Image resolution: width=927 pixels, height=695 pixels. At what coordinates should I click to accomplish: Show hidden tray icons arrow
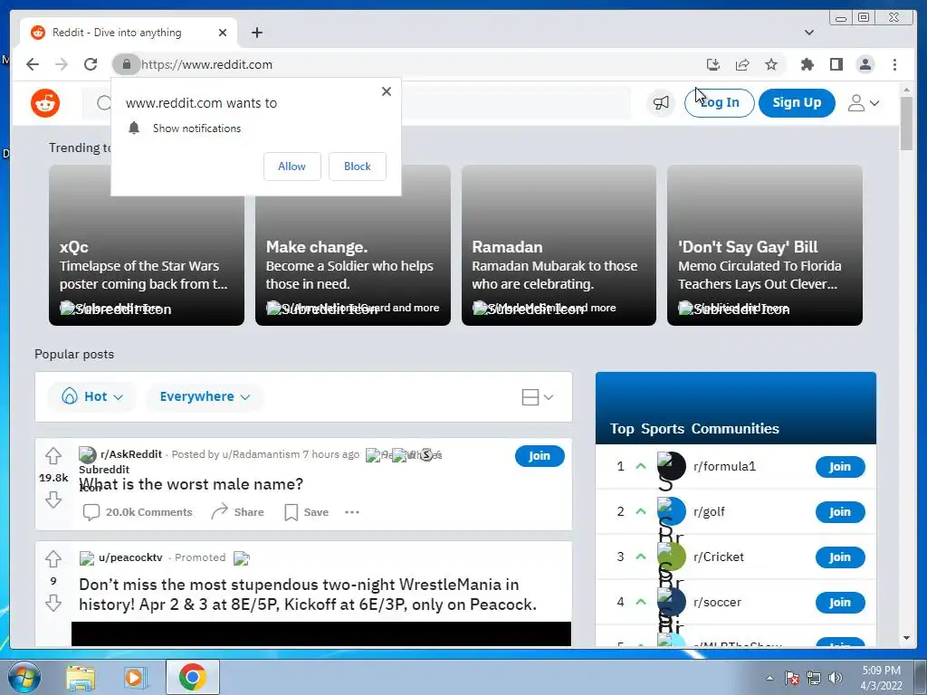pos(769,678)
